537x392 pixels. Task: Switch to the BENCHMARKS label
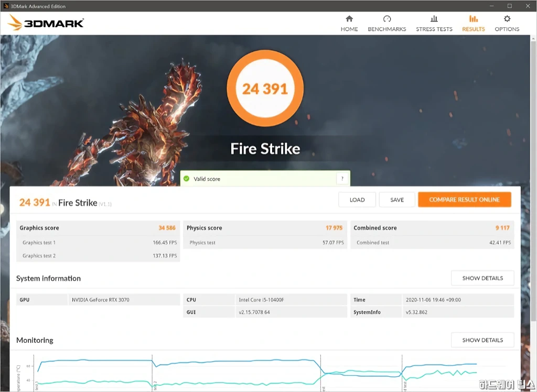point(387,29)
